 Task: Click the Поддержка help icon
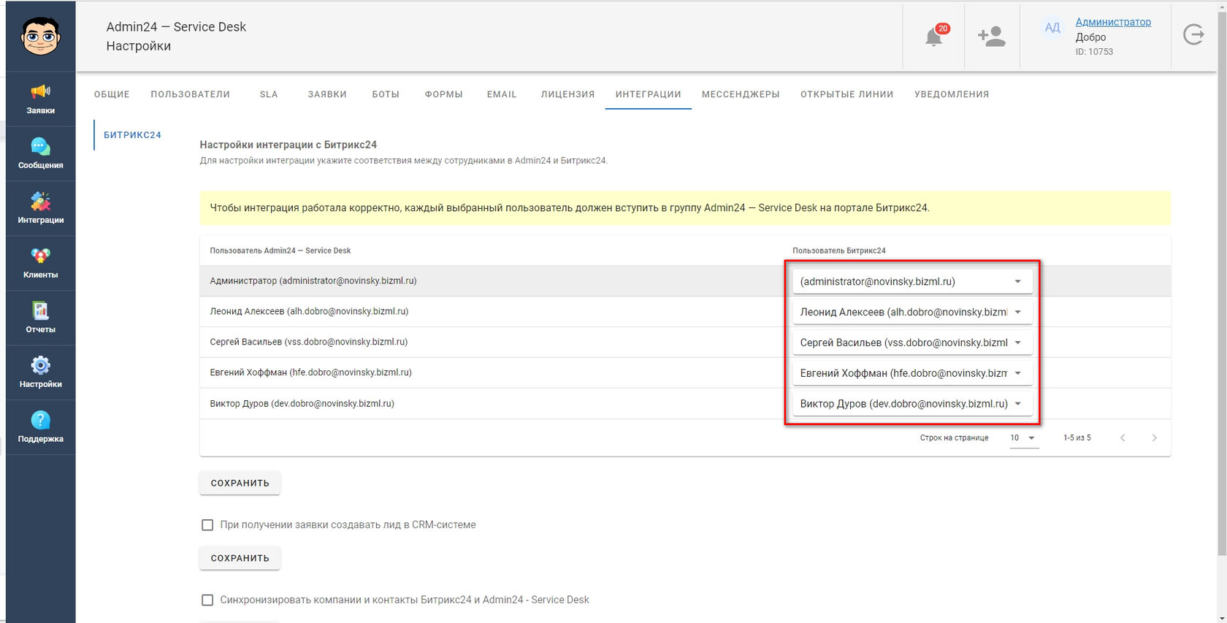pos(41,428)
